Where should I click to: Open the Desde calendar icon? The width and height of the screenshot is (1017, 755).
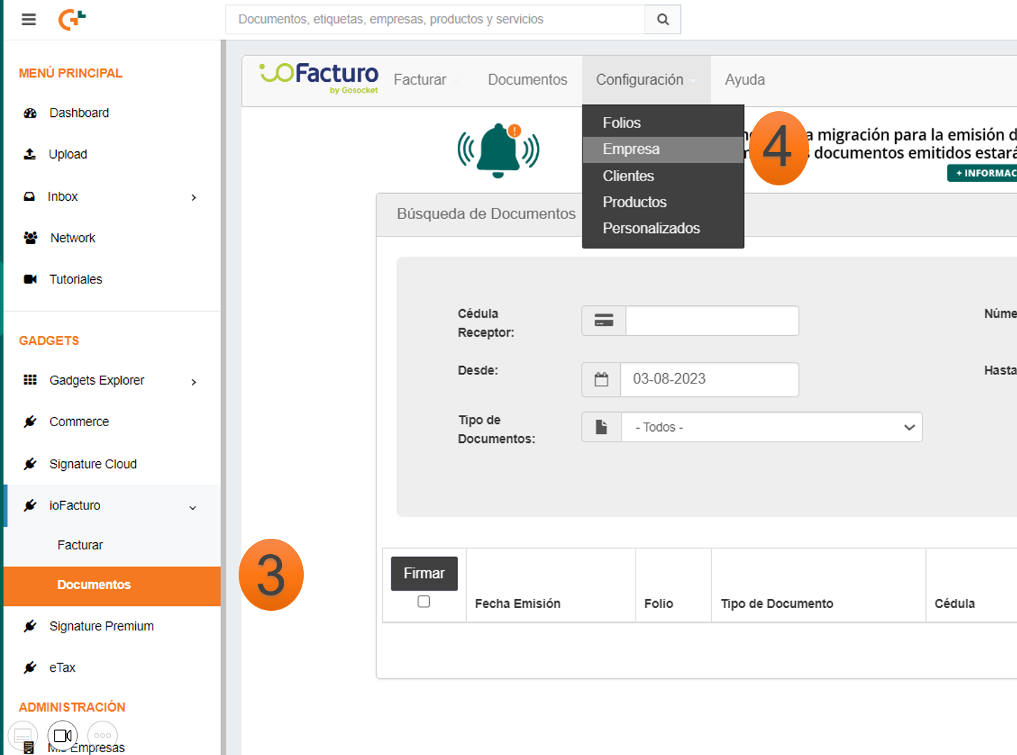(601, 379)
